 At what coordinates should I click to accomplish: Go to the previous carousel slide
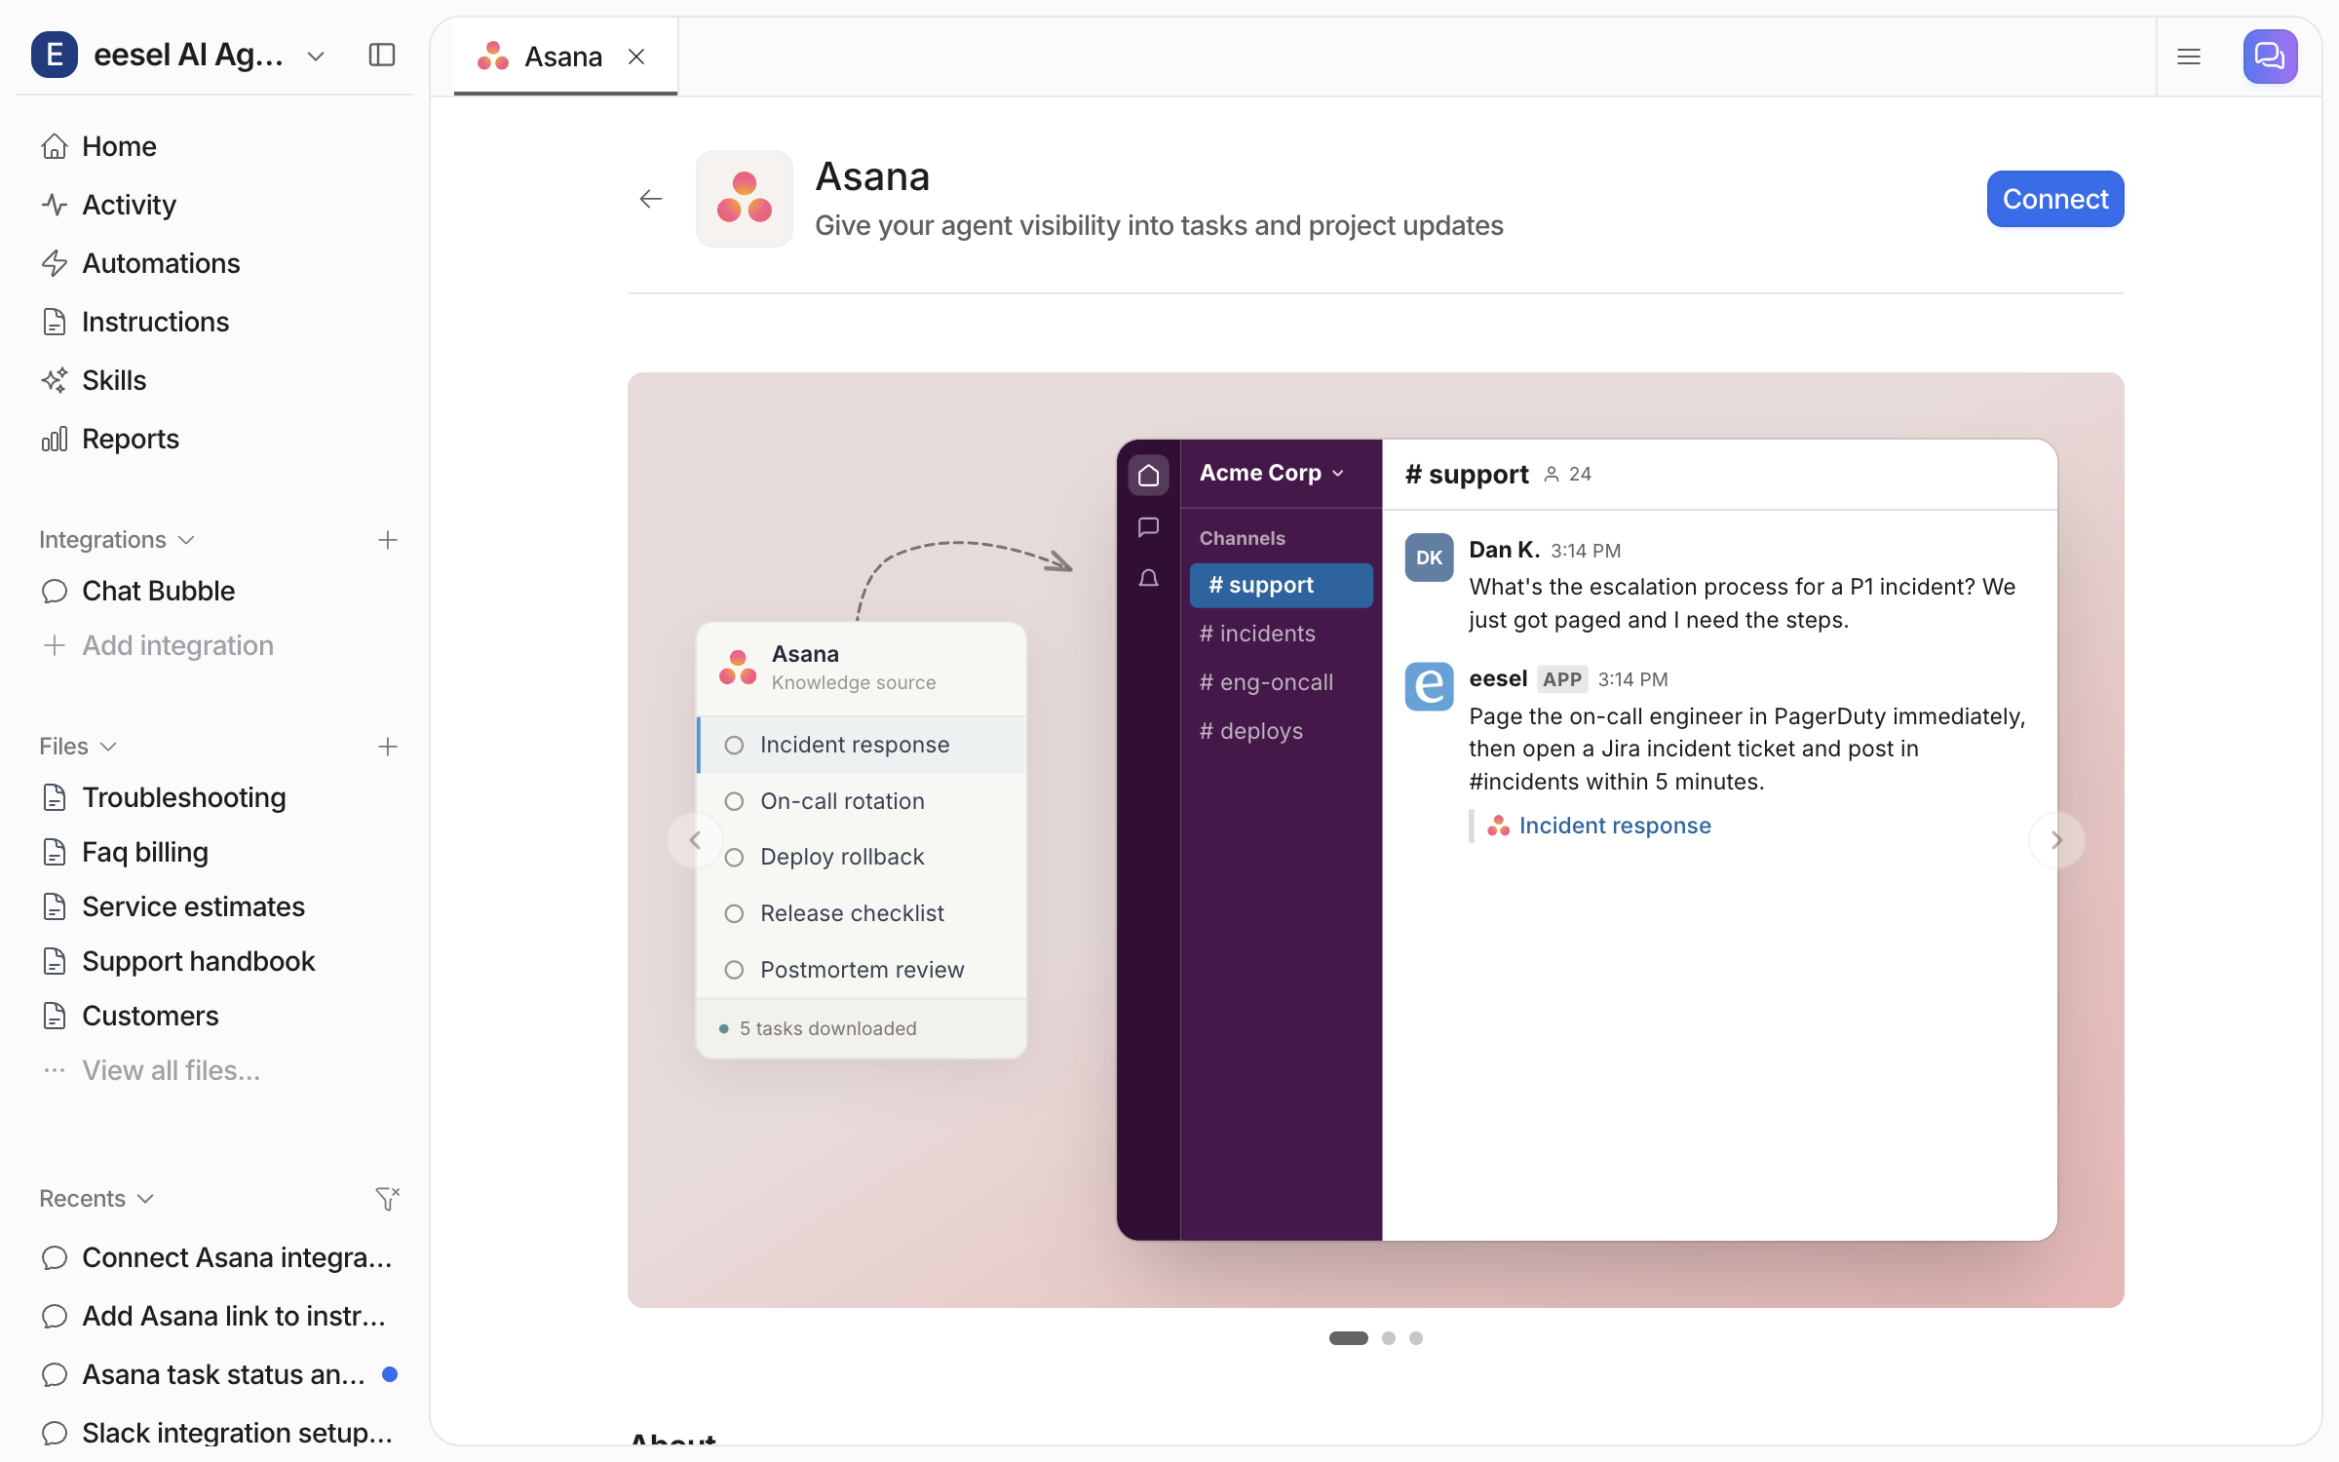695,840
